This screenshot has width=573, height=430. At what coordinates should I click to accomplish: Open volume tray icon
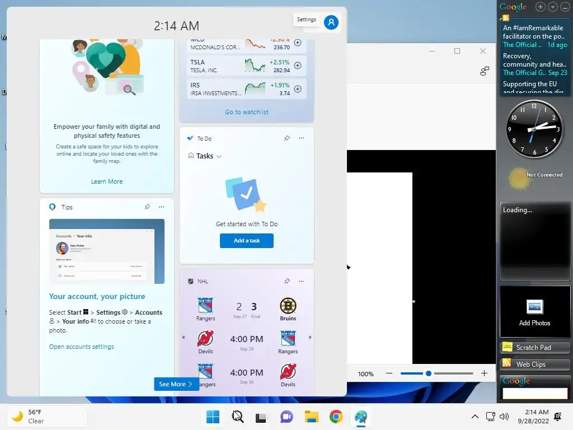tap(504, 417)
